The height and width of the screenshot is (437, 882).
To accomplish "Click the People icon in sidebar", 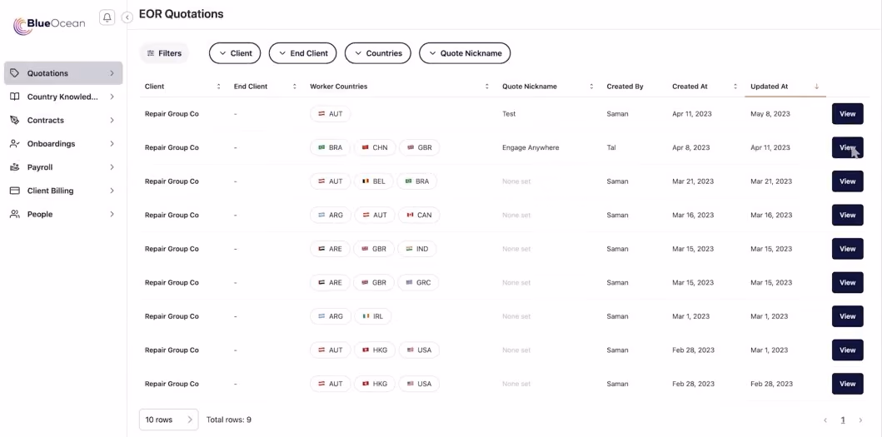I will [15, 214].
